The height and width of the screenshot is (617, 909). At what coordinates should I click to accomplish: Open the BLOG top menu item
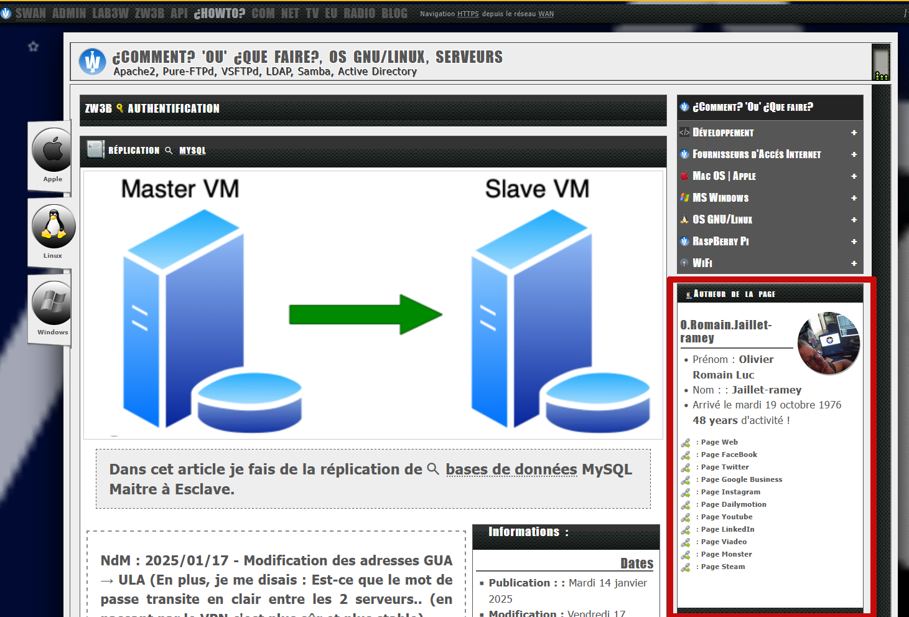point(394,13)
